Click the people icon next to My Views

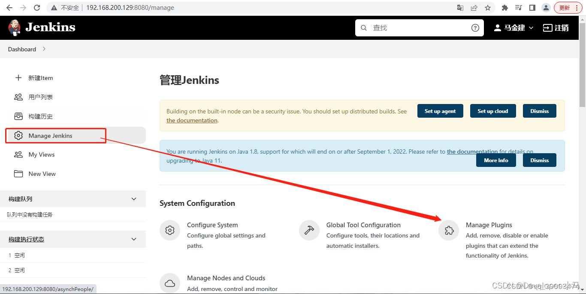pos(18,154)
